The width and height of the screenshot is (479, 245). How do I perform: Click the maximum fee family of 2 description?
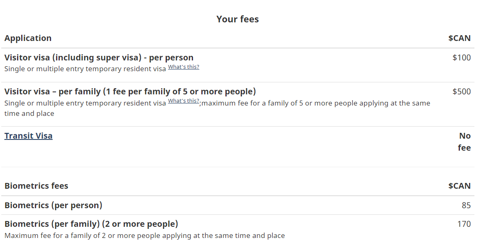point(144,235)
